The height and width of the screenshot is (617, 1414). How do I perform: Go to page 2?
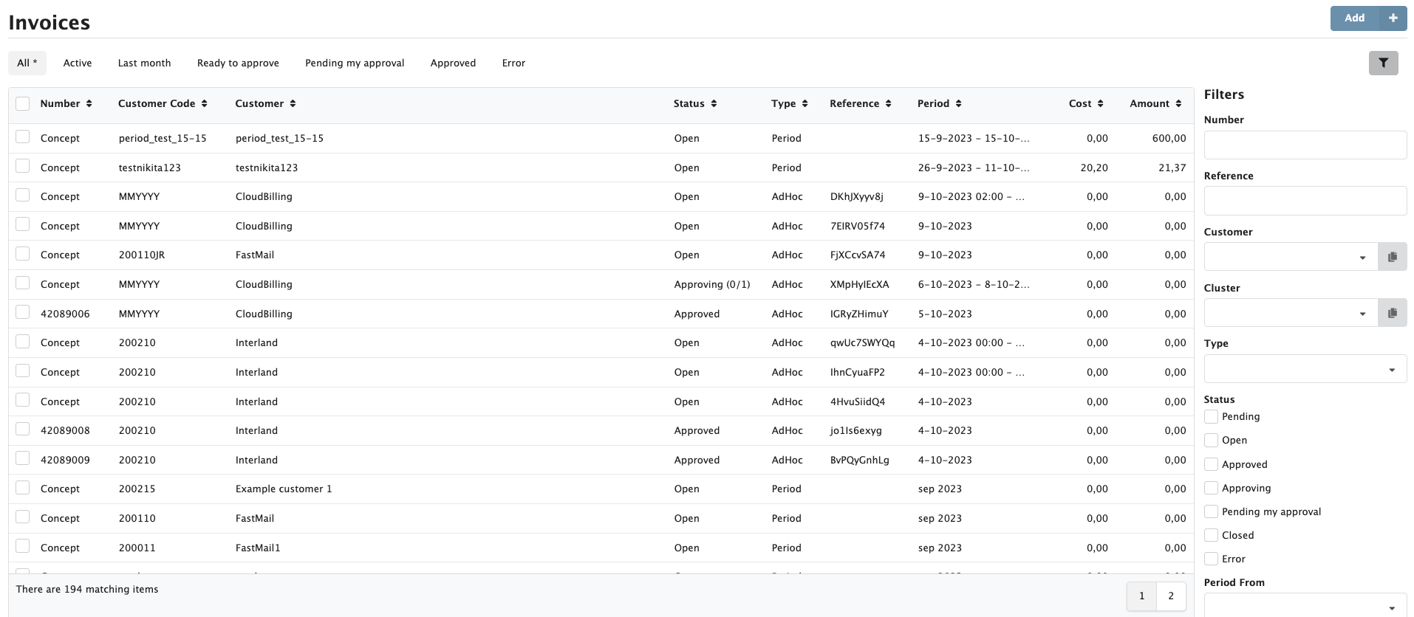coord(1171,596)
